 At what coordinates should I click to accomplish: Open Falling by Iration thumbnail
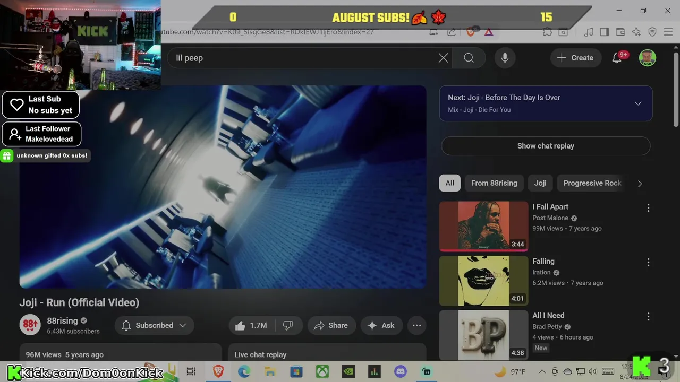(483, 281)
